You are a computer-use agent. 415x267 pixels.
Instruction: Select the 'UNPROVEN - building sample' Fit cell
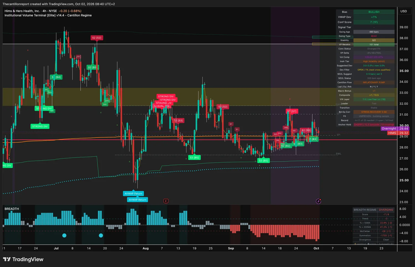pyautogui.click(x=374, y=116)
